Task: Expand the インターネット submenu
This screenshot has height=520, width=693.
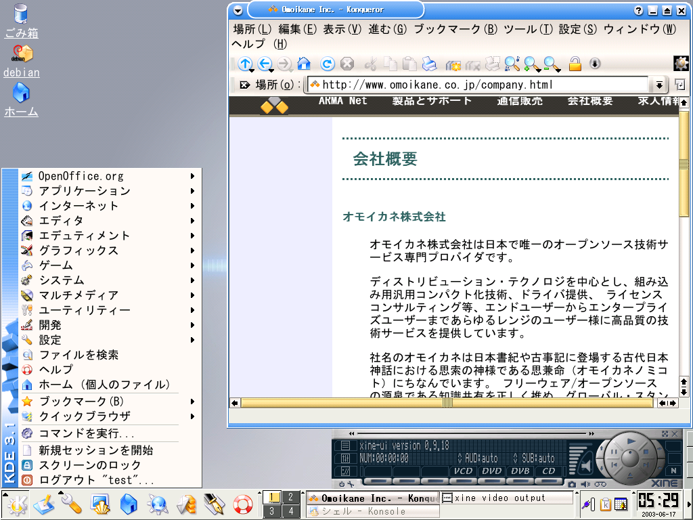Action: tap(110, 206)
